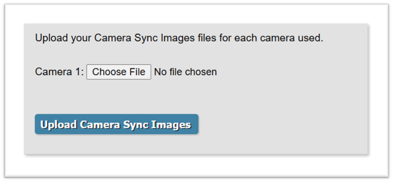The image size is (393, 182).
Task: Click the empty gray area below Camera 1
Action: 130,96
